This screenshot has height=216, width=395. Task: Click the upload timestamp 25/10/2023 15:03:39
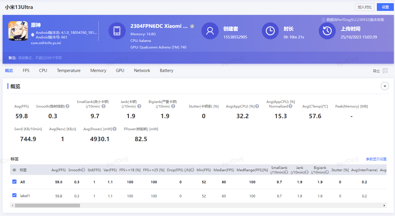pos(359,37)
